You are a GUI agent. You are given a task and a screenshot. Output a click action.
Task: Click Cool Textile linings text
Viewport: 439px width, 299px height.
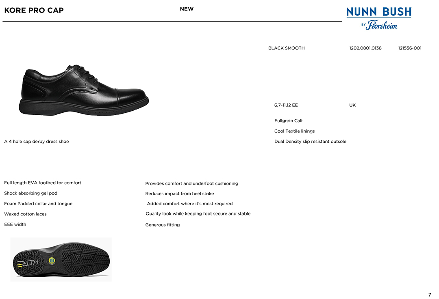click(295, 131)
